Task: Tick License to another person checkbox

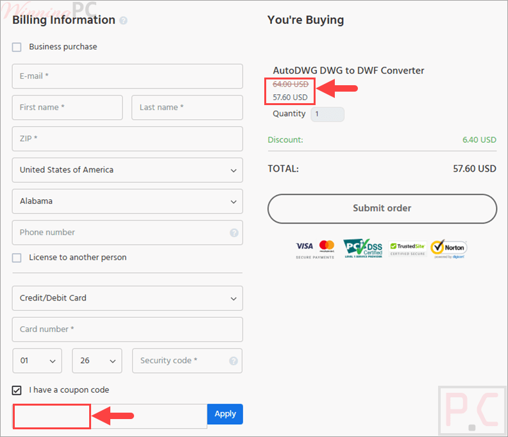Action: (x=17, y=258)
